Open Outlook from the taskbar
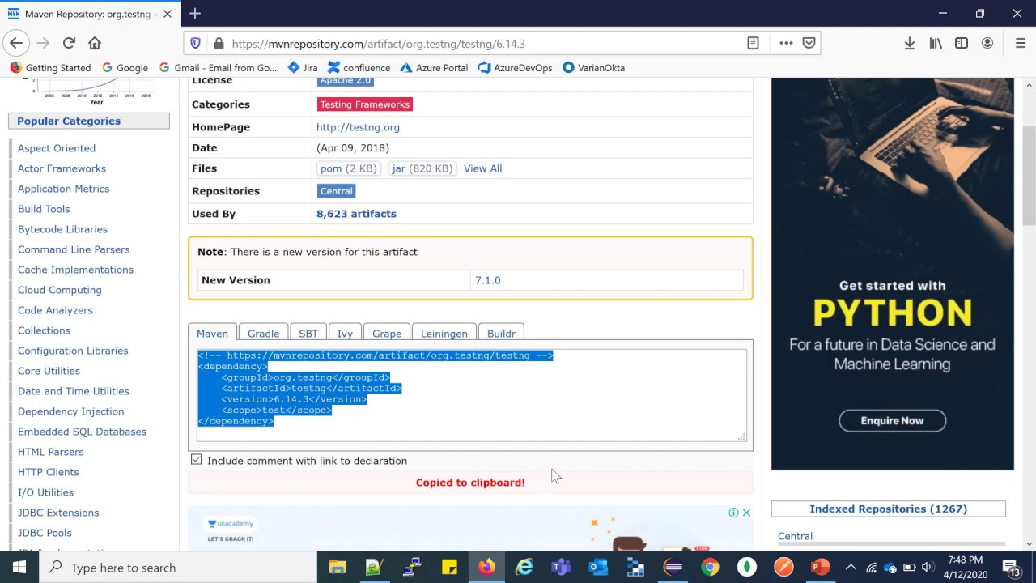 (598, 567)
